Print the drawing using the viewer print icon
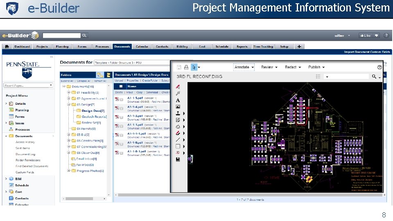 click(x=186, y=67)
